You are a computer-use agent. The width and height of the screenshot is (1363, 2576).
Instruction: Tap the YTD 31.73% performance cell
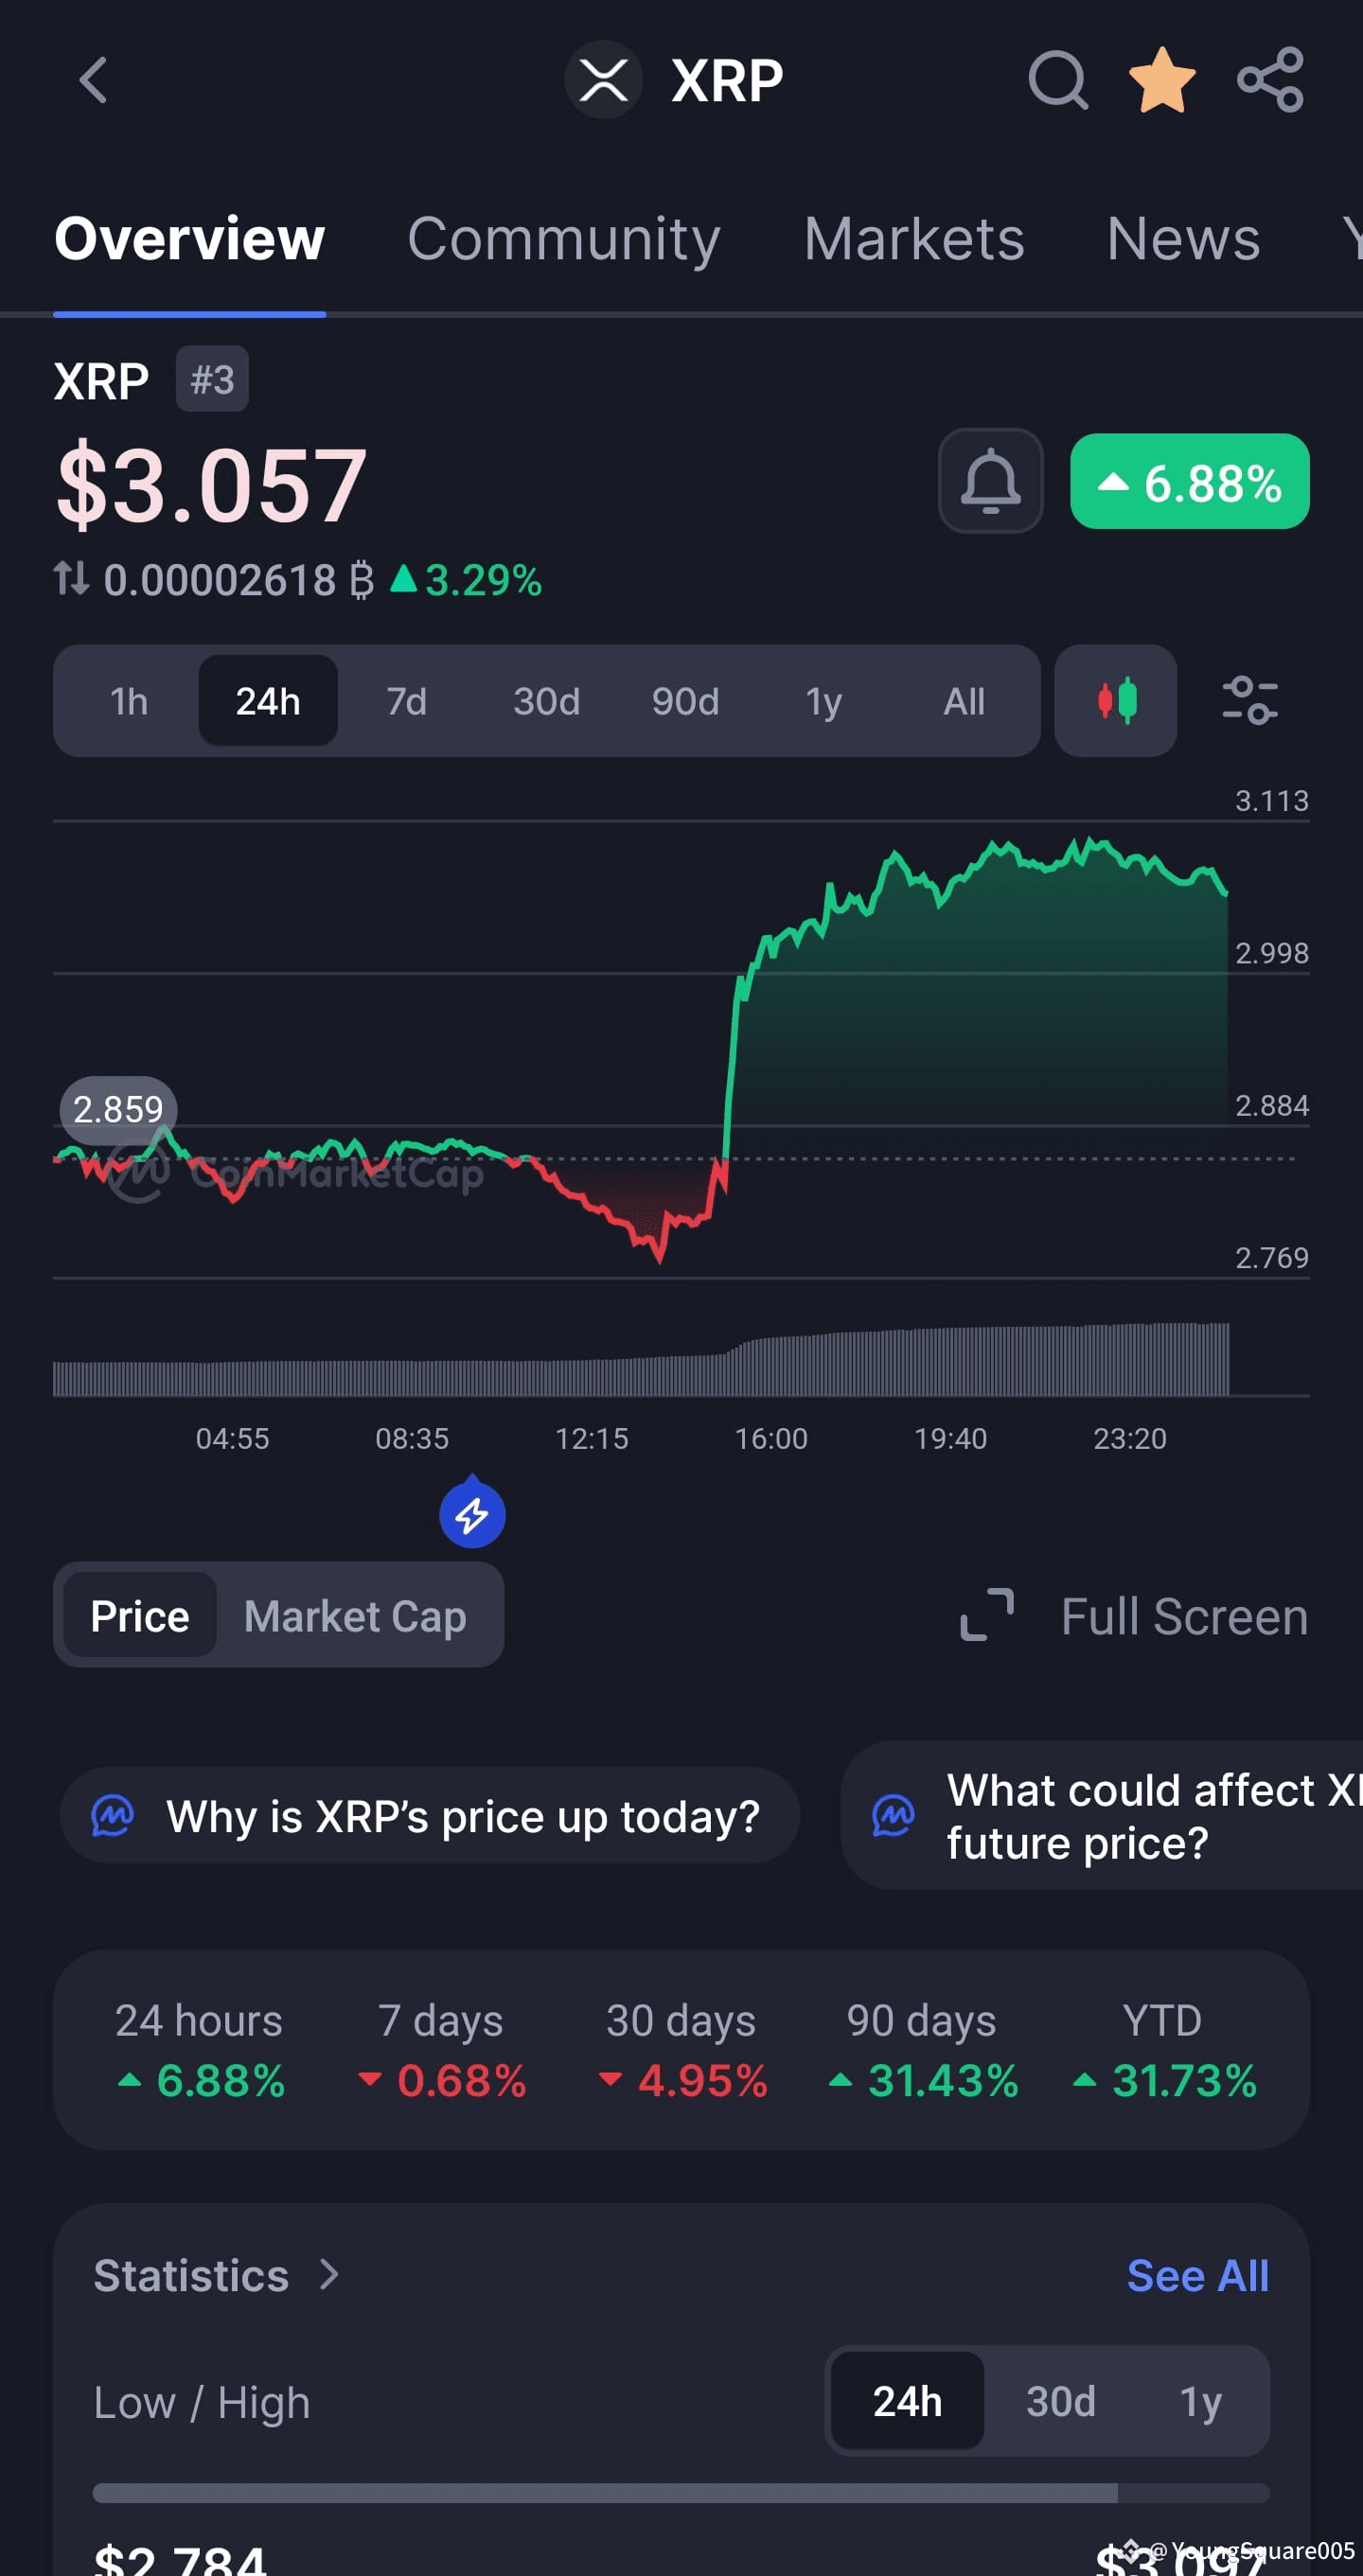[x=1163, y=2050]
